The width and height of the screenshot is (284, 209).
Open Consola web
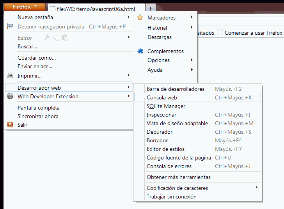point(197,97)
